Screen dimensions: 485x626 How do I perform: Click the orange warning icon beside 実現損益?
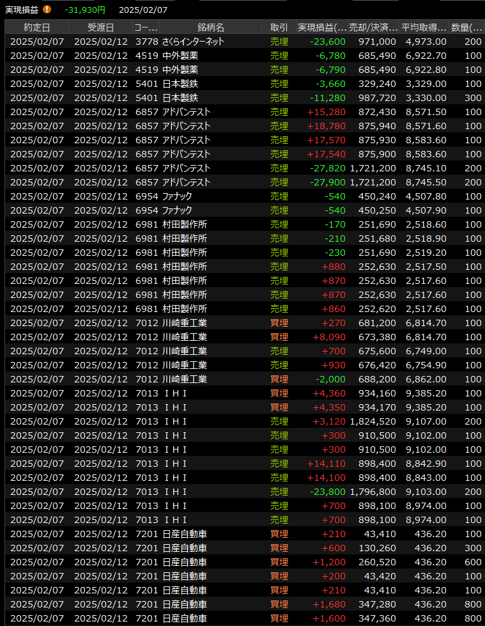[x=47, y=10]
